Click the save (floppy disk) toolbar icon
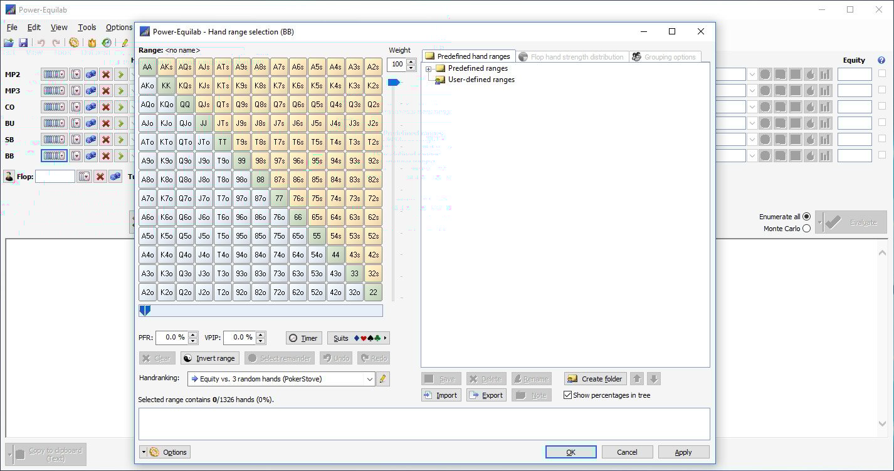Viewport: 894px width, 471px height. click(24, 43)
